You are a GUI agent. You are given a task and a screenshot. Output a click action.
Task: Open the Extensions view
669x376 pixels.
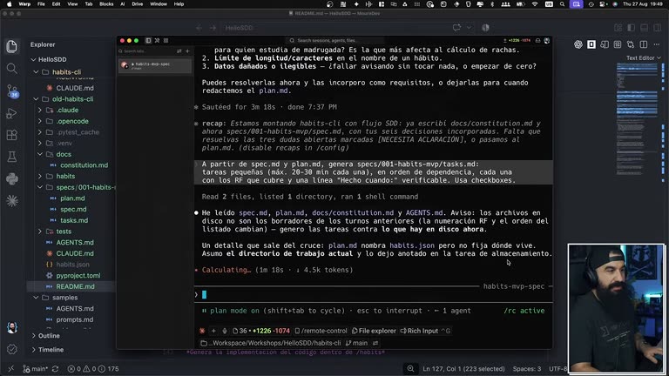point(12,135)
